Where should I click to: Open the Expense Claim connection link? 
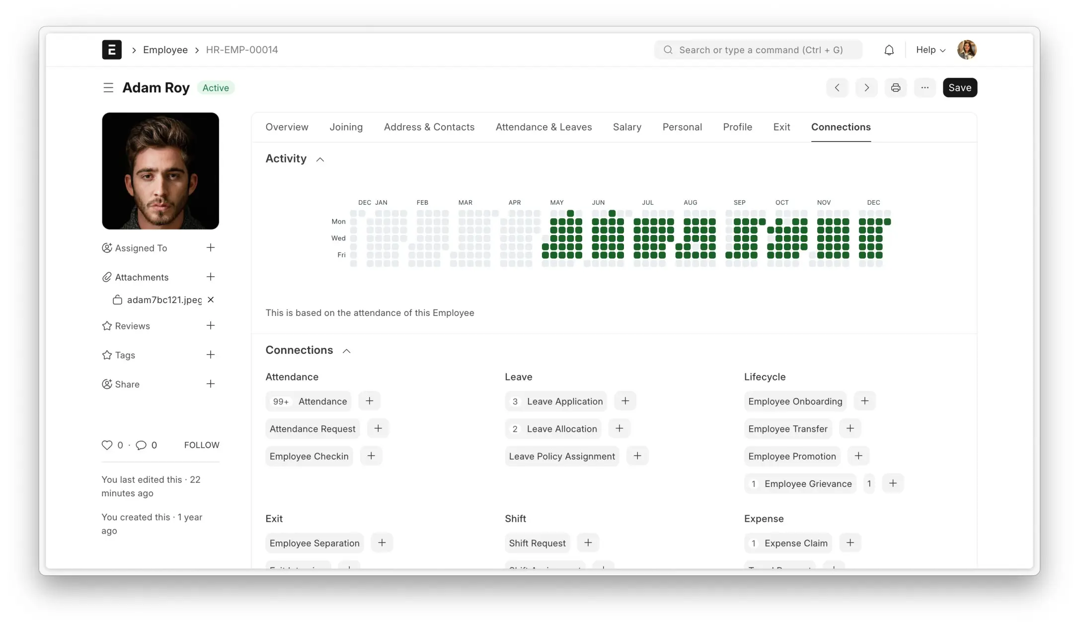795,543
